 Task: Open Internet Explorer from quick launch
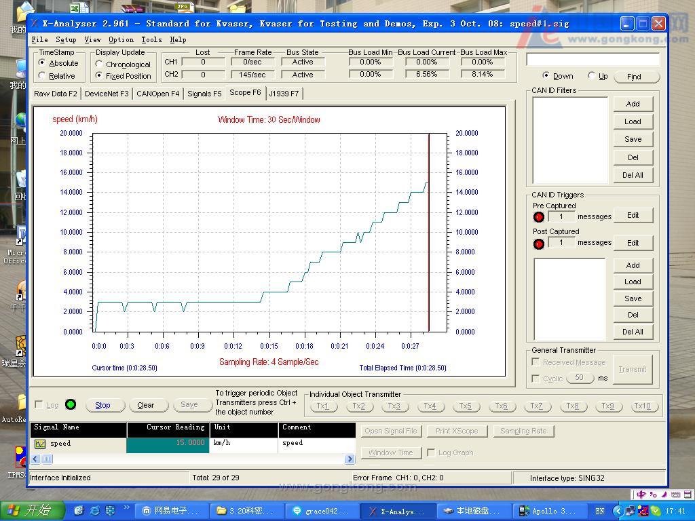pos(94,511)
